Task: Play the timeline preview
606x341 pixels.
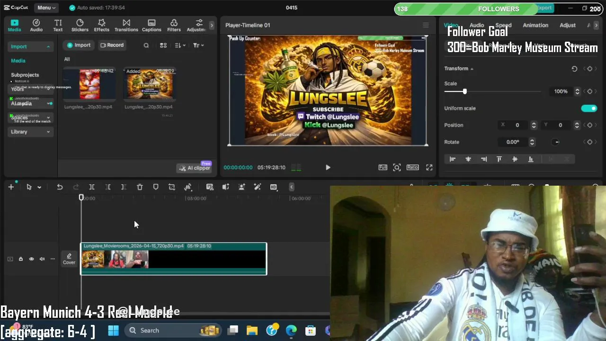Action: tap(328, 167)
